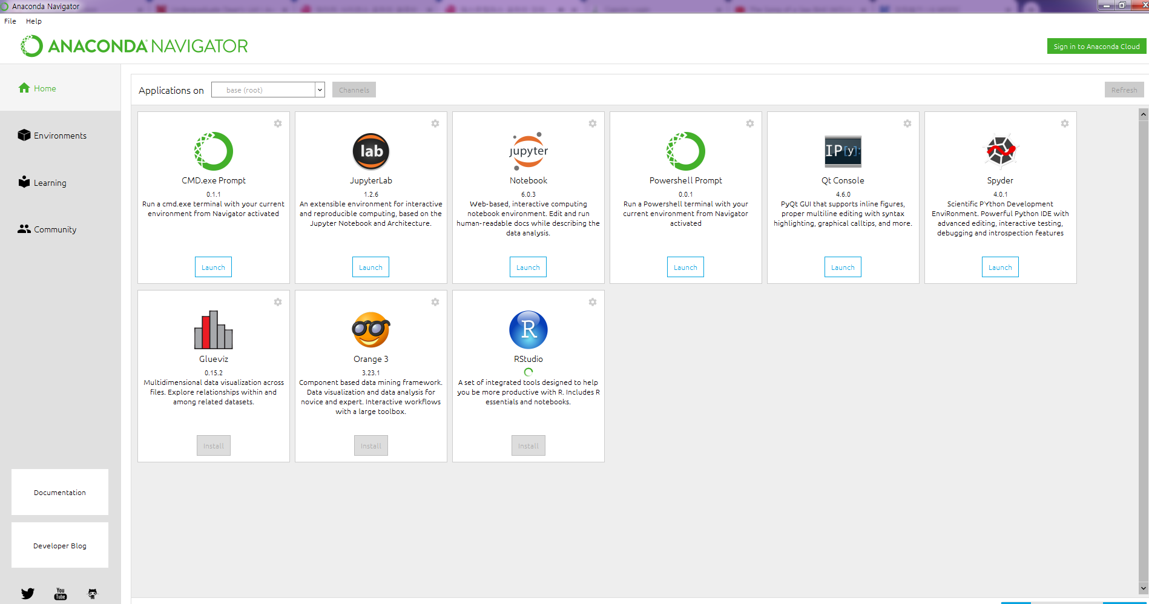Refresh the applications list

click(x=1124, y=90)
